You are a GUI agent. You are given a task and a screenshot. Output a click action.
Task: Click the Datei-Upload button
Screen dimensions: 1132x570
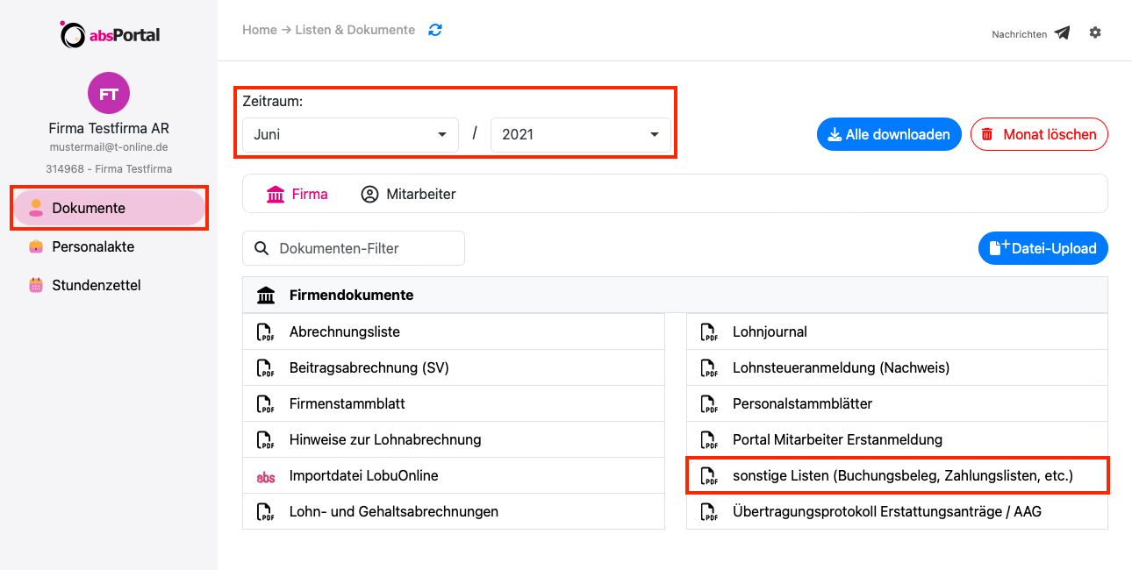pyautogui.click(x=1043, y=248)
